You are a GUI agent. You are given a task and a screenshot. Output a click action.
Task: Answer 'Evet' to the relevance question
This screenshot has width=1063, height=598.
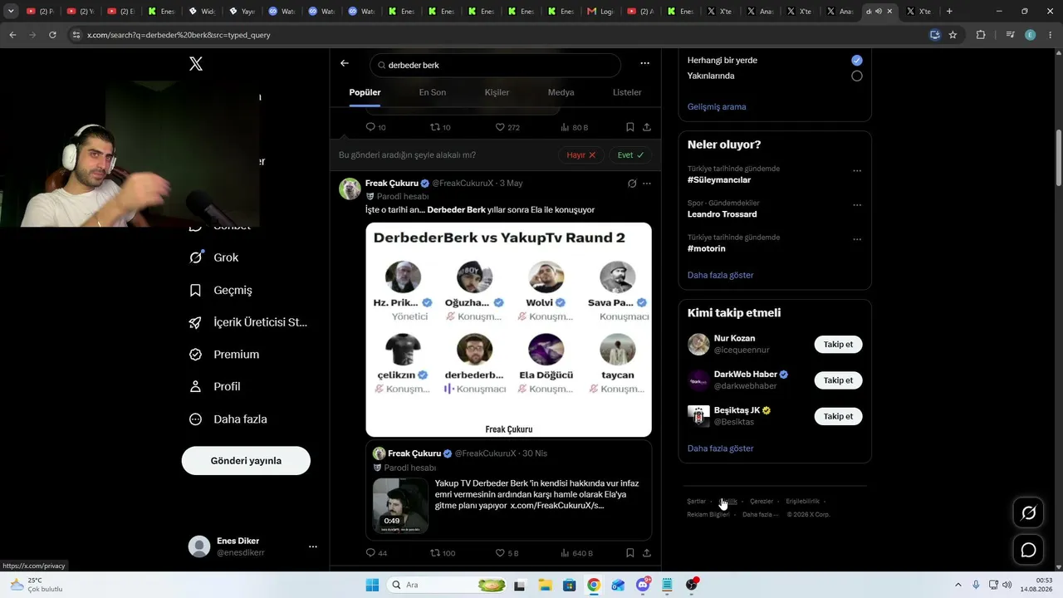(630, 155)
